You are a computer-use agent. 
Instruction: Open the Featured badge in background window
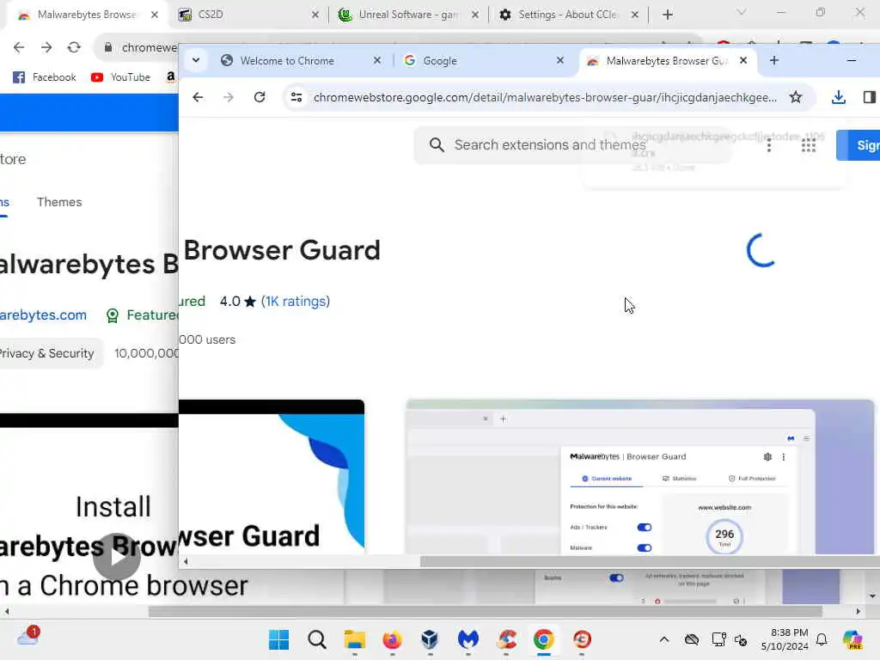pyautogui.click(x=142, y=315)
